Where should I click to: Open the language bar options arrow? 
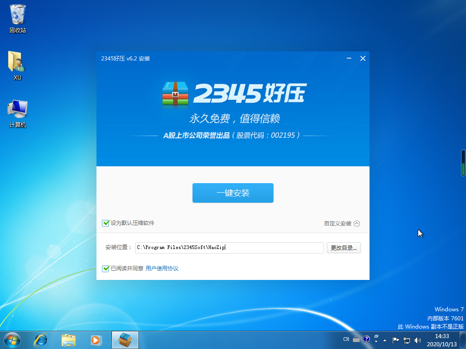[x=376, y=340]
